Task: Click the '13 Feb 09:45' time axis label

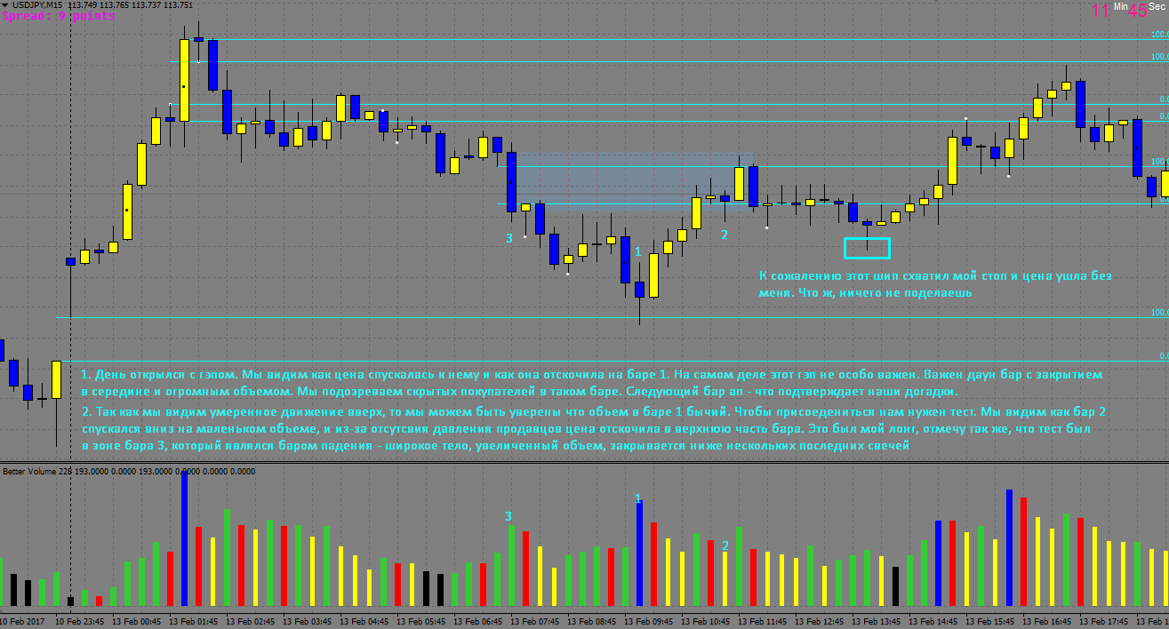Action: [x=649, y=621]
